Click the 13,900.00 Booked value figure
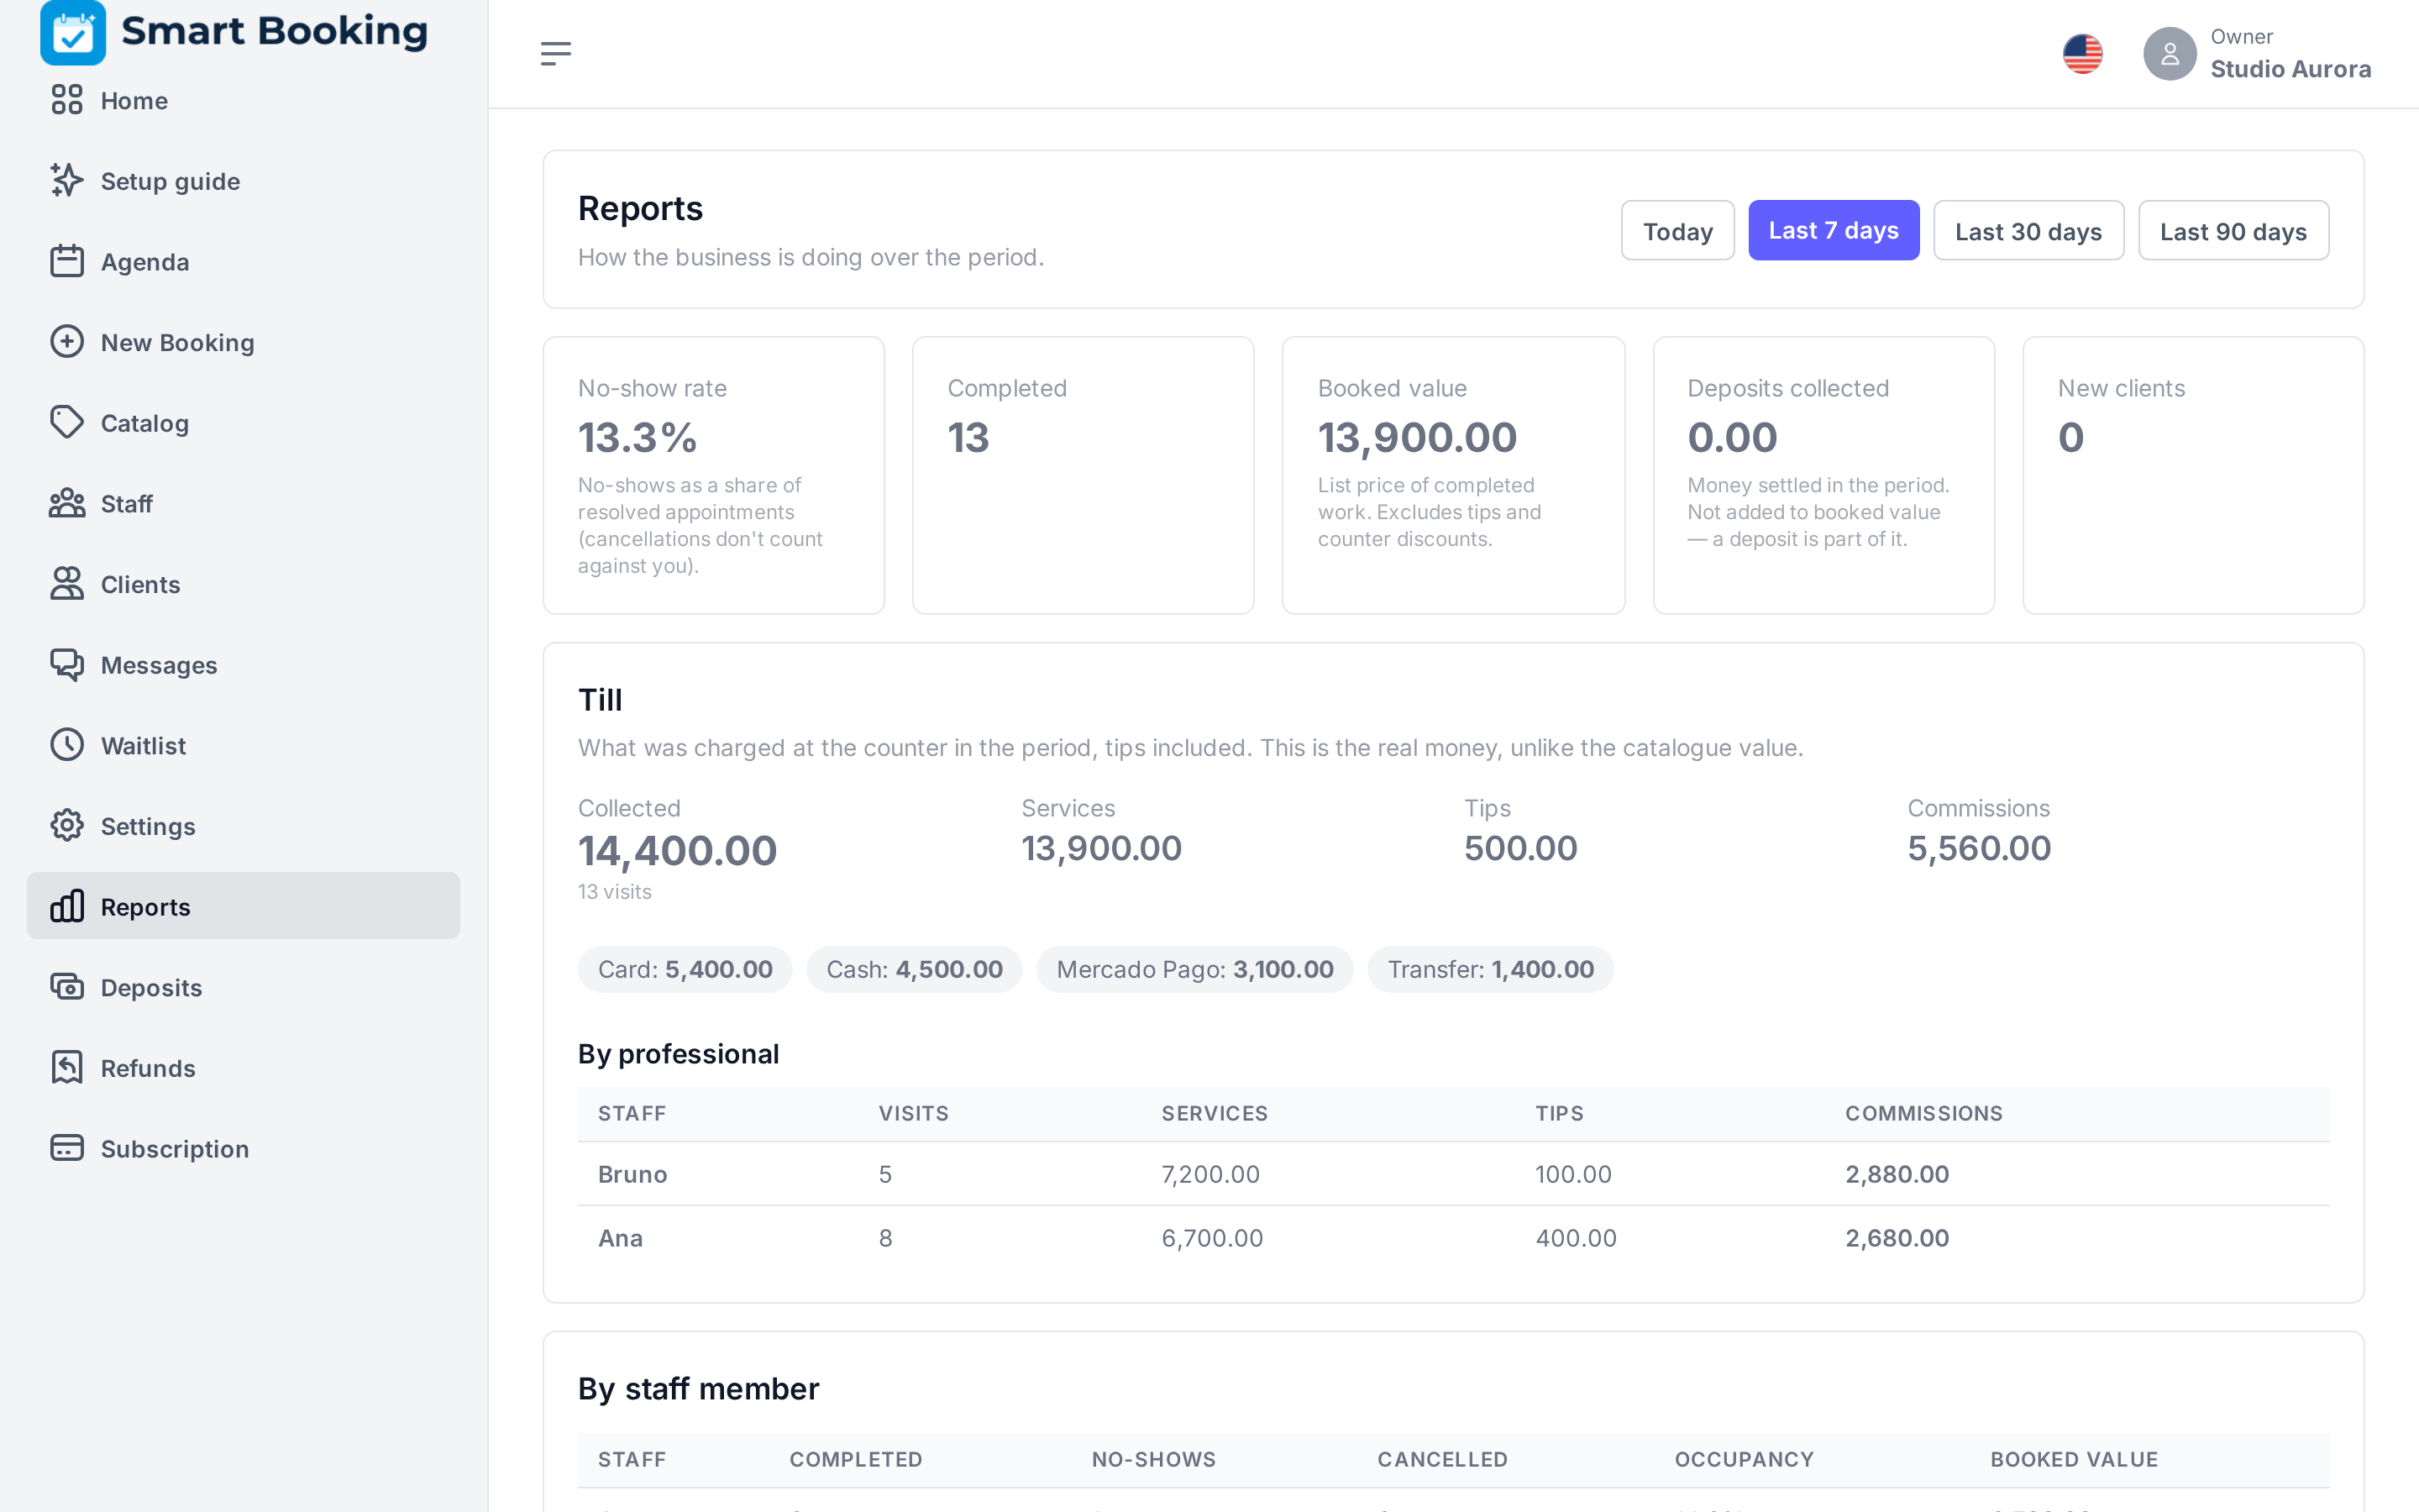Image resolution: width=2419 pixels, height=1512 pixels. click(1416, 437)
